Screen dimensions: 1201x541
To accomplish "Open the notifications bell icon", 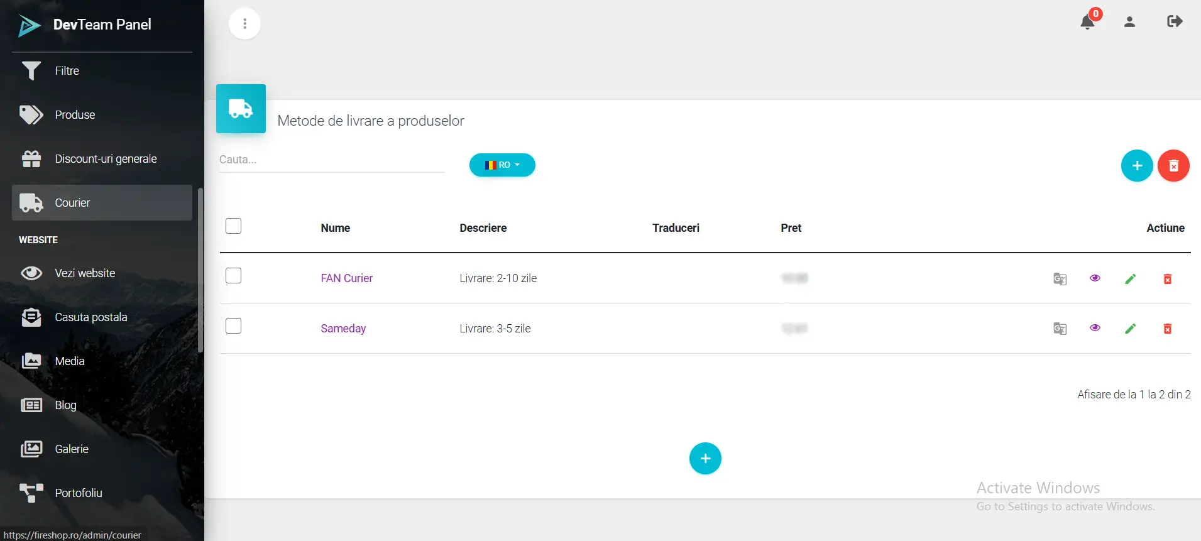I will coord(1087,23).
